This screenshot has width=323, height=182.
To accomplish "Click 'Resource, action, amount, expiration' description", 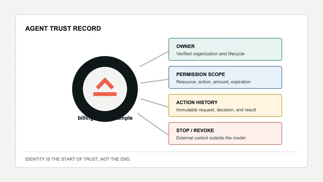I will [x=213, y=82].
